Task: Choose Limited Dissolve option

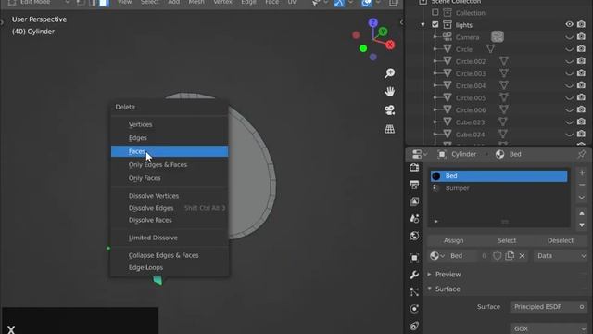Action: 170,238
